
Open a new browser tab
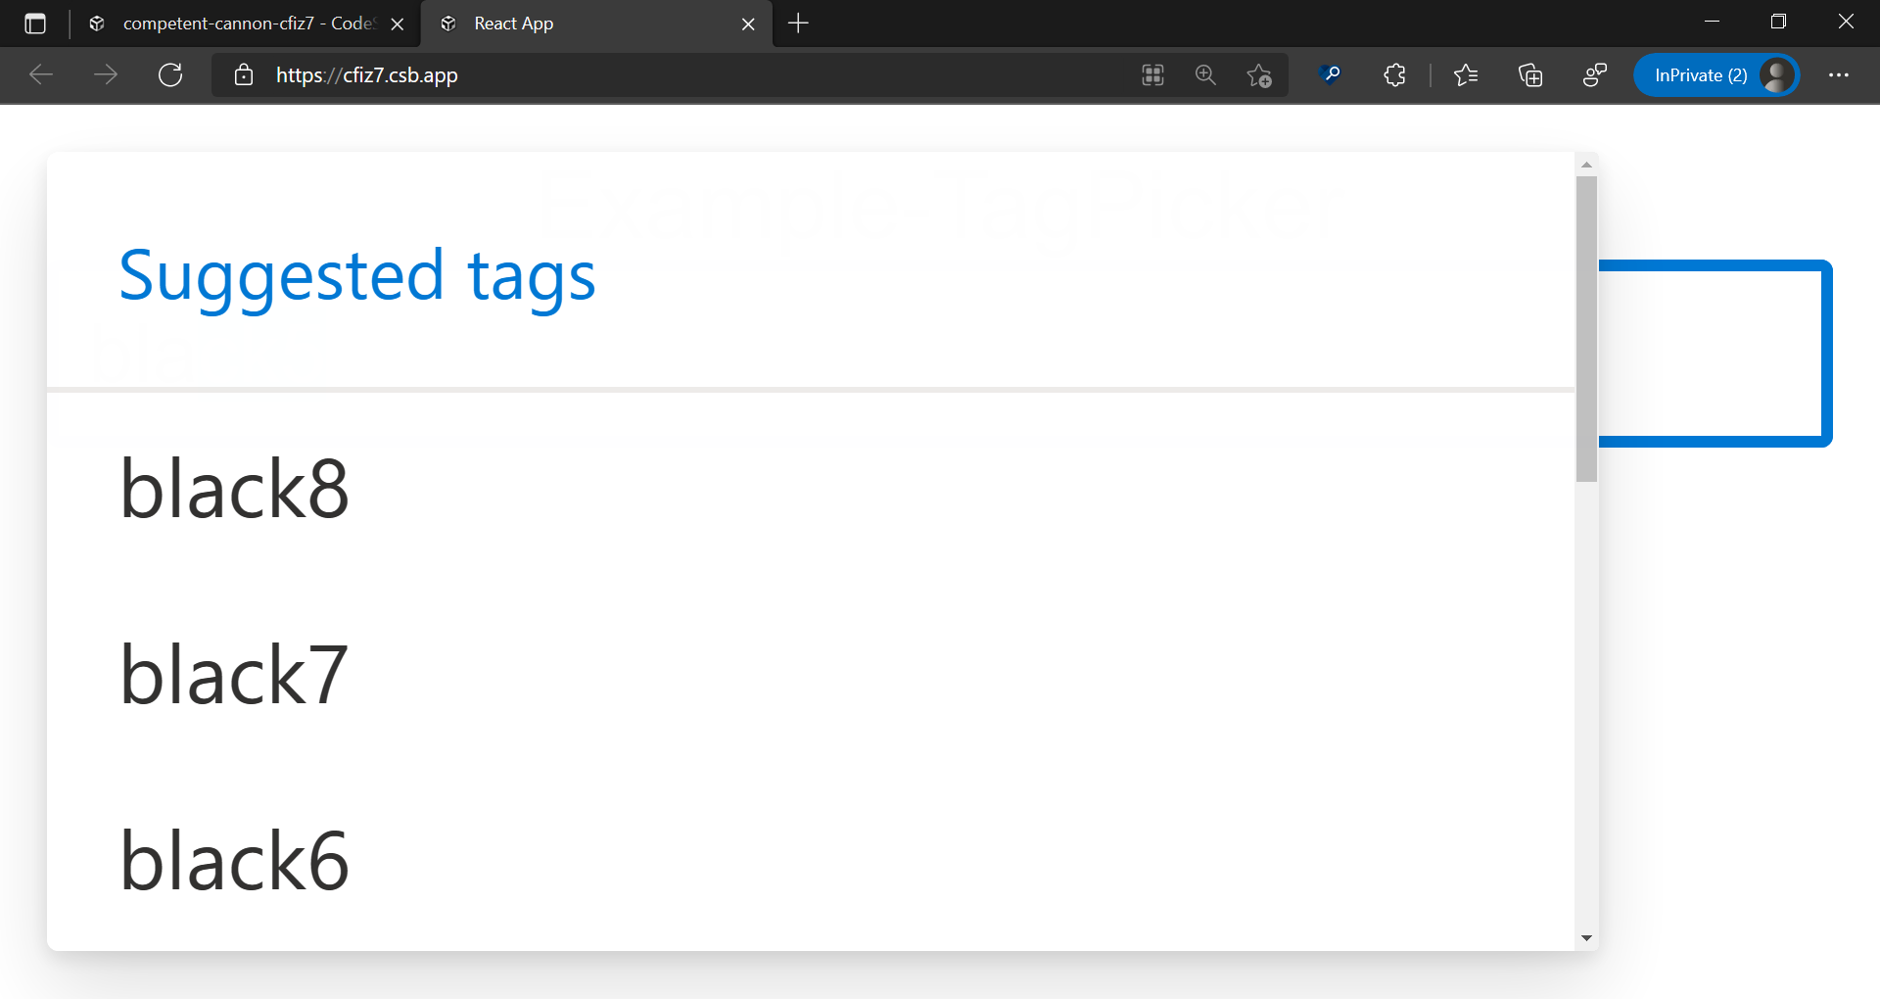[x=798, y=24]
